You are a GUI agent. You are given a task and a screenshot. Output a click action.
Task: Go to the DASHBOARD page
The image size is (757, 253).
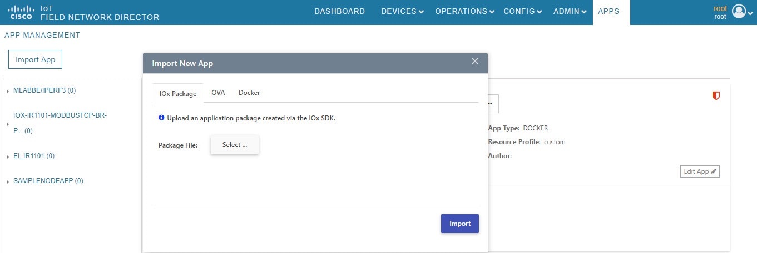tap(340, 11)
